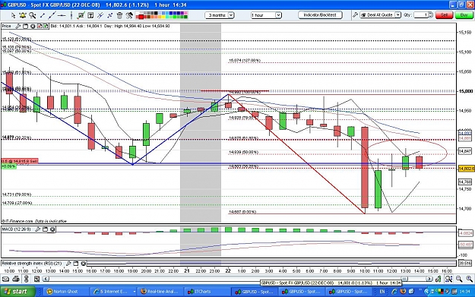Screen dimensions: 475x297
Task: Click the Indicator/Backtest button
Action: (320, 15)
